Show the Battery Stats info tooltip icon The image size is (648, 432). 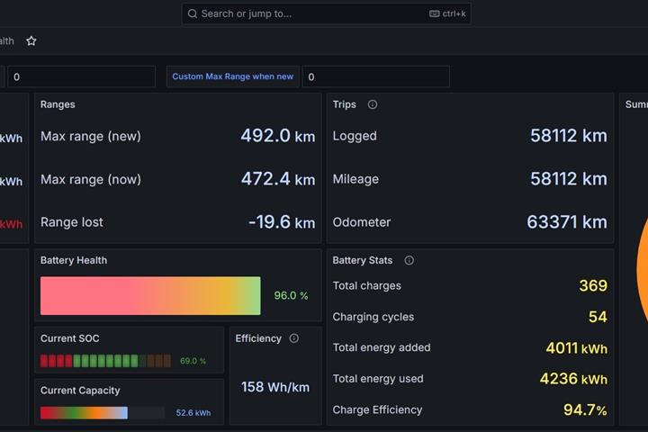coord(409,260)
